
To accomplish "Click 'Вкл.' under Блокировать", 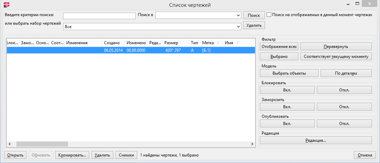I will pos(287,90).
